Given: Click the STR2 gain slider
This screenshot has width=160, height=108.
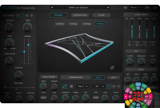Looking at the screenshot, I should (139, 29).
